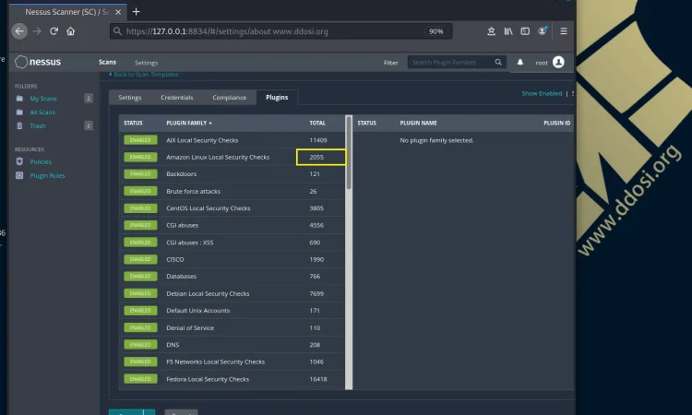
Task: Open All Scans link
Action: pyautogui.click(x=42, y=112)
